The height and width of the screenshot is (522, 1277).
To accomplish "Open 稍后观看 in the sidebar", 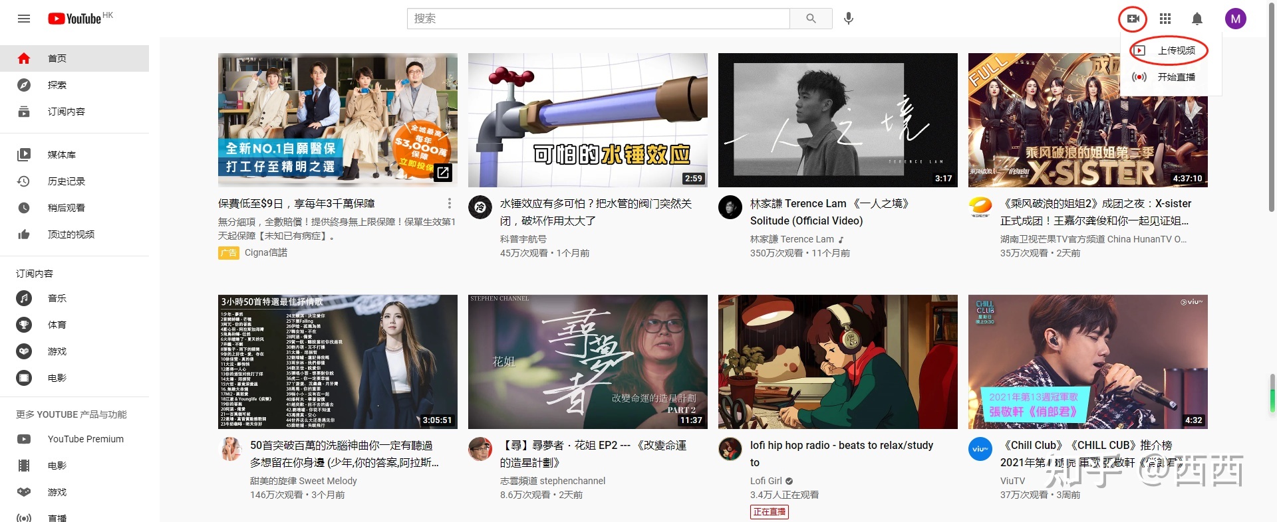I will 74,208.
